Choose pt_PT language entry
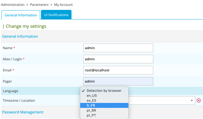Screen dimensions: 203x119 coord(104,115)
